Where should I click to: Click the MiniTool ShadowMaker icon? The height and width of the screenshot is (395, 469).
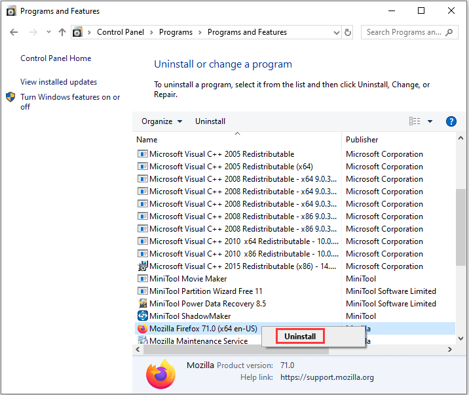click(143, 316)
